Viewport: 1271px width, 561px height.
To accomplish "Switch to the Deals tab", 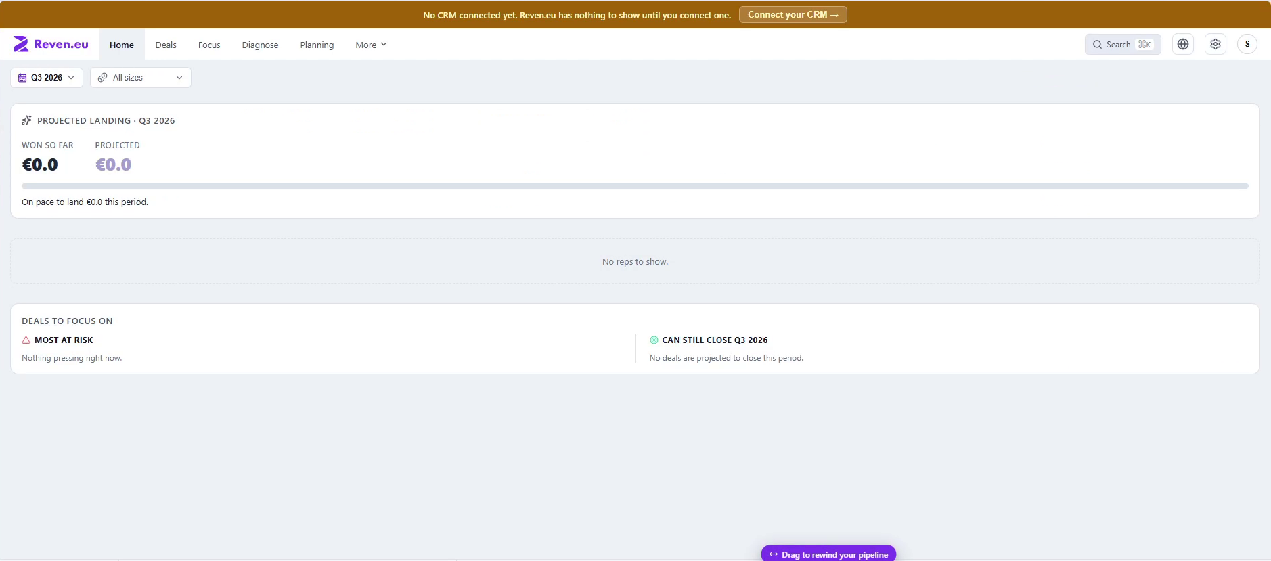I will click(166, 45).
